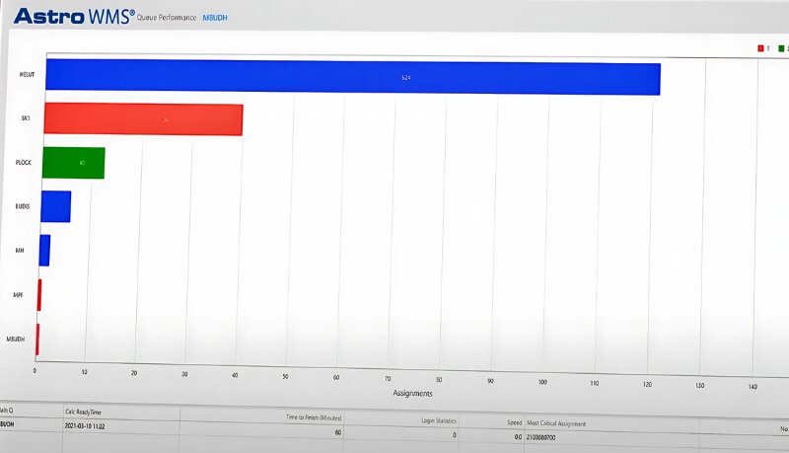The width and height of the screenshot is (789, 453).
Task: Sort by Time to Finish (Minutes) column
Action: tap(313, 417)
